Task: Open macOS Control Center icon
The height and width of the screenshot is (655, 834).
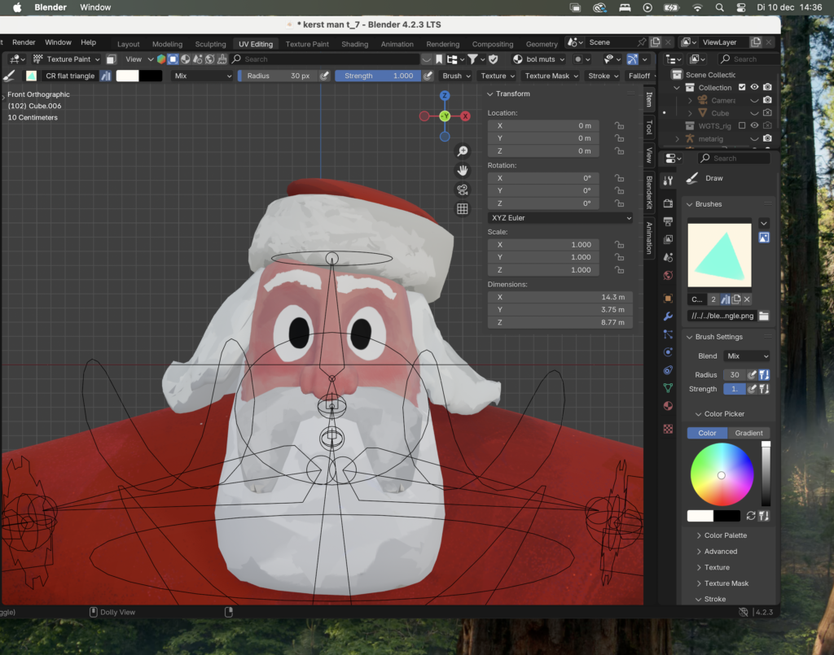Action: point(741,7)
